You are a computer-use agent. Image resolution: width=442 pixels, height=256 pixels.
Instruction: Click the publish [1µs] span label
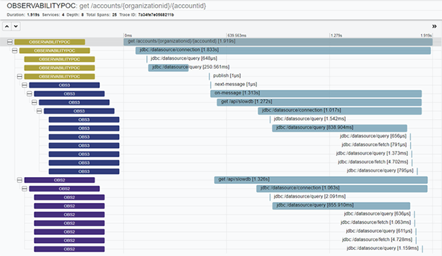click(227, 76)
